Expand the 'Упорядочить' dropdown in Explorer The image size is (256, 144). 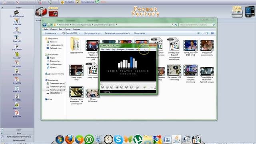[51, 33]
